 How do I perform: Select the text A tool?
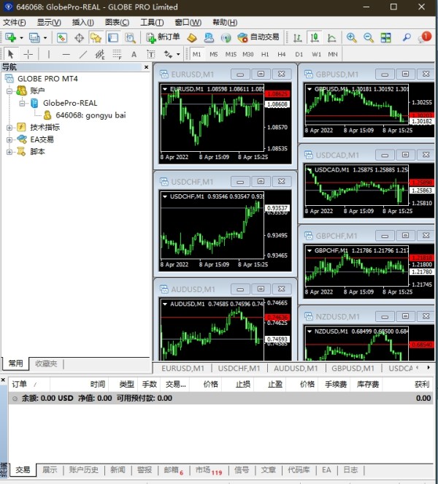[x=134, y=54]
